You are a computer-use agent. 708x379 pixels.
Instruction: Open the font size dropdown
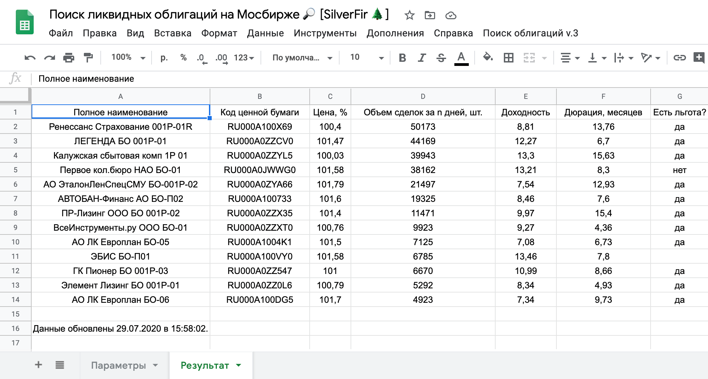coord(366,58)
